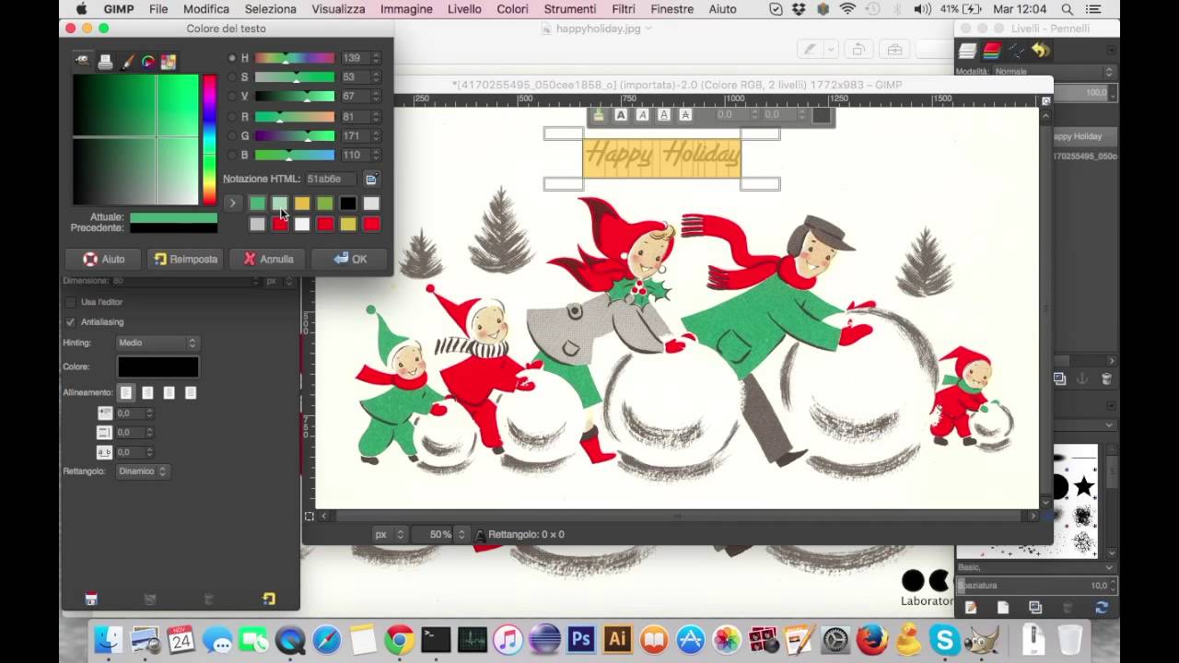
Task: Click the G green channel slider
Action: [295, 136]
